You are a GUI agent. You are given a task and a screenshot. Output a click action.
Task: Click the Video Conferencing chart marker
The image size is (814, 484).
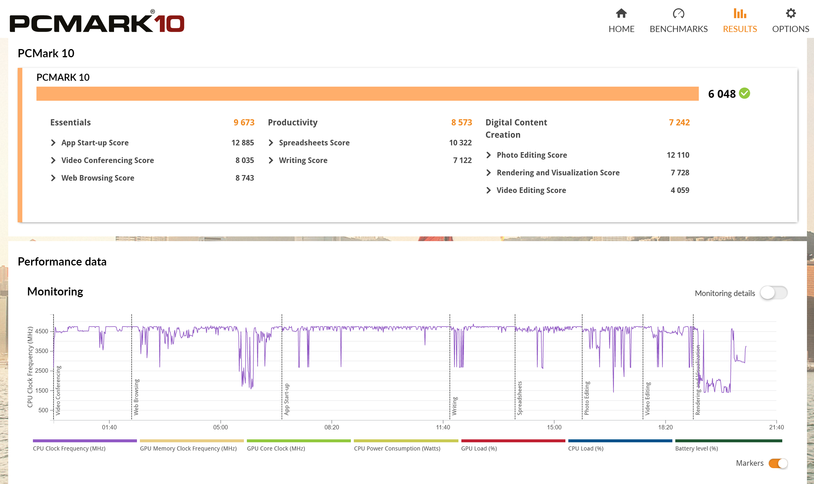58,390
